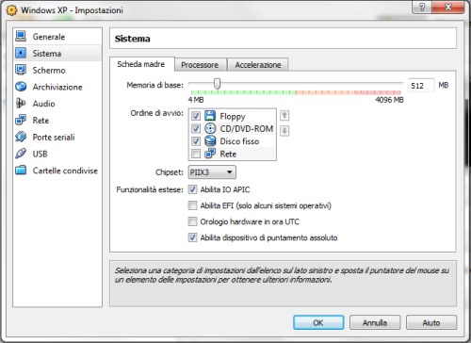Open the Porte seriali category
The height and width of the screenshot is (343, 471).
(57, 137)
